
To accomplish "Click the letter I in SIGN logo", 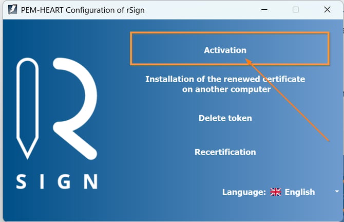I will [x=42, y=181].
